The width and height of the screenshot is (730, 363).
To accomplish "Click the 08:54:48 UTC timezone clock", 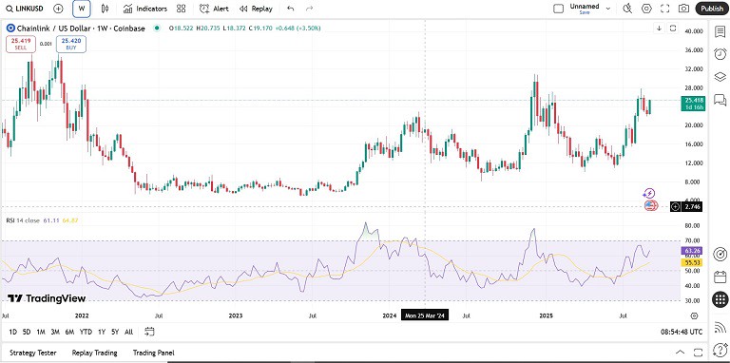I will click(682, 332).
